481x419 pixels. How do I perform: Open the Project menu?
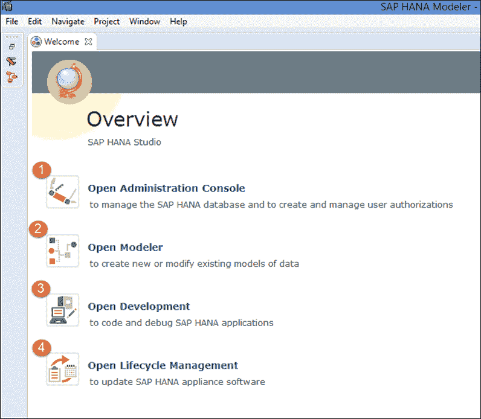click(x=107, y=22)
